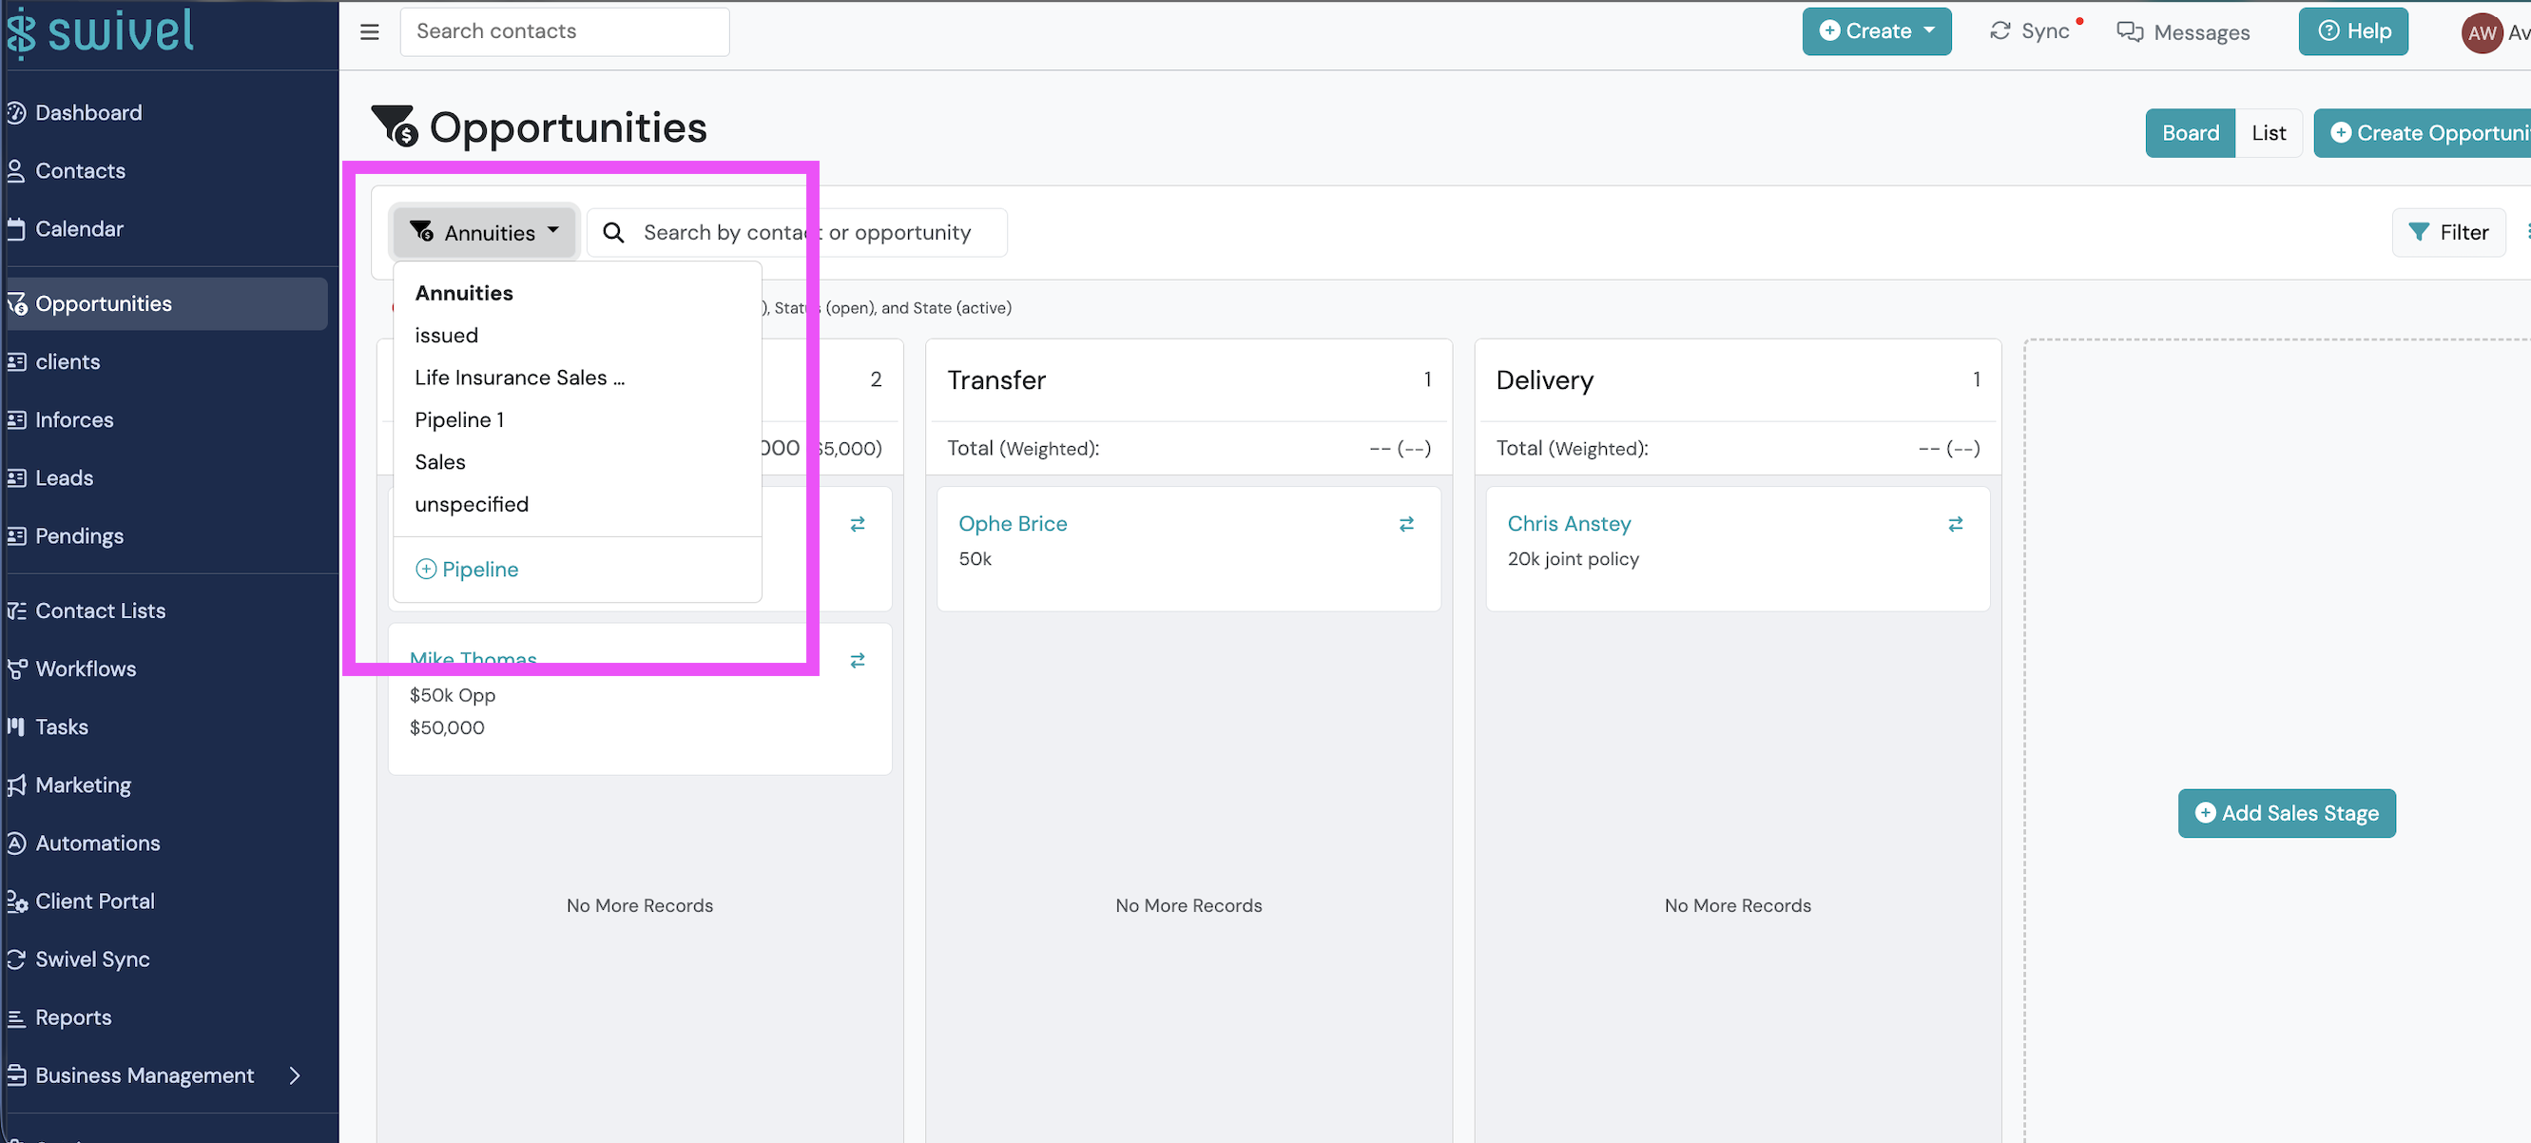Open Swivel Sync in the sidebar
This screenshot has height=1143, width=2531.
[x=92, y=959]
